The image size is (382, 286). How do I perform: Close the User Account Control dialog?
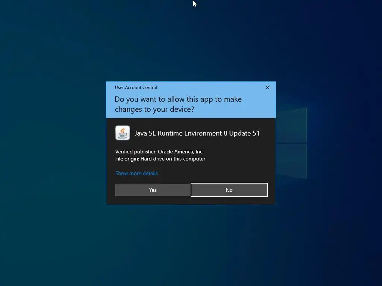click(267, 88)
